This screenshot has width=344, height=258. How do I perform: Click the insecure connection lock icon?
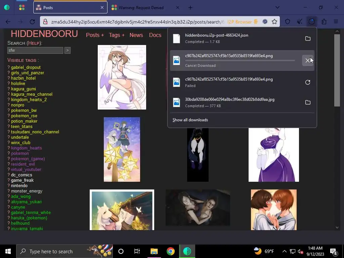(45, 22)
